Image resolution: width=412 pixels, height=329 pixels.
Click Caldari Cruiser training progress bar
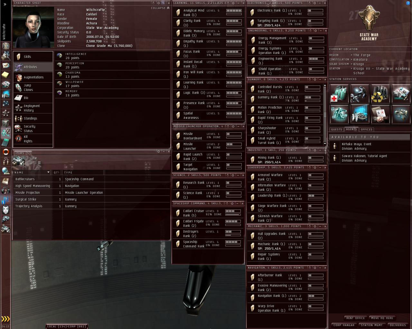point(233,214)
